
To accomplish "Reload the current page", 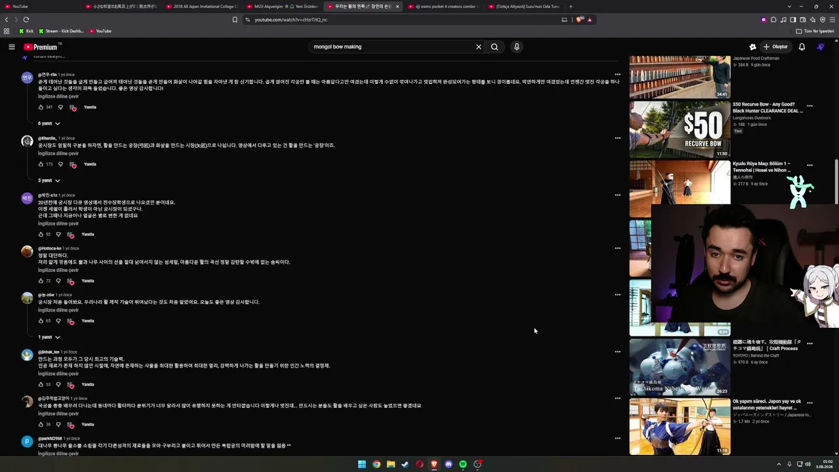I will [26, 20].
